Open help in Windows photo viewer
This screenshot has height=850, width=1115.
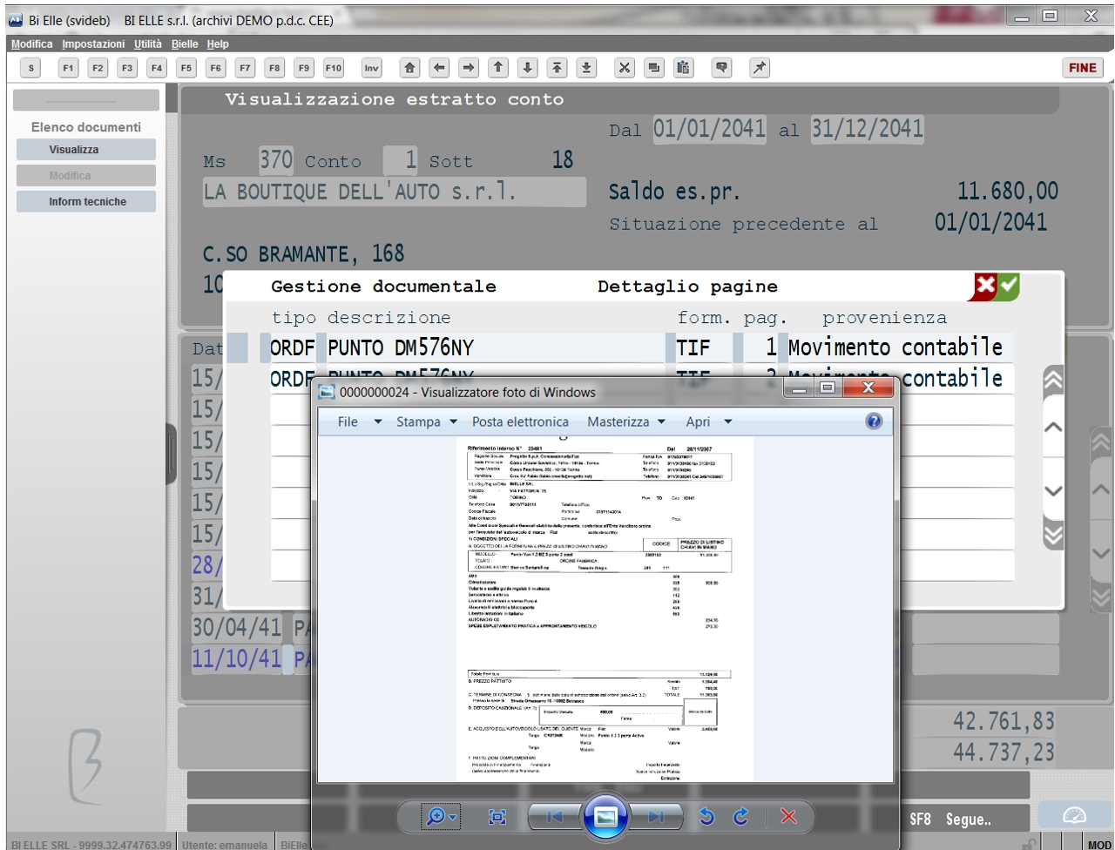(874, 422)
